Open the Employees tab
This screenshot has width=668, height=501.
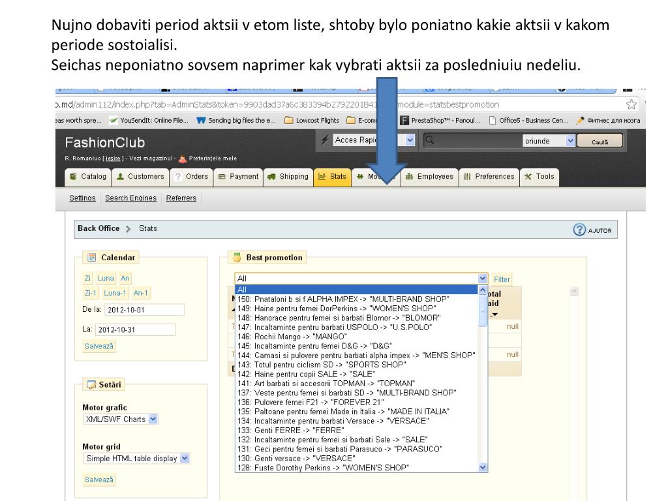(429, 177)
